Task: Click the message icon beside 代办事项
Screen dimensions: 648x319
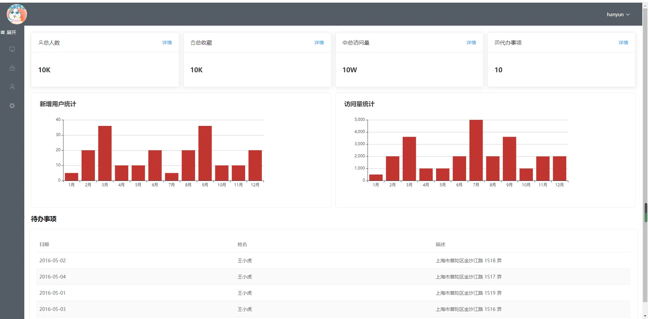Action: pos(497,43)
